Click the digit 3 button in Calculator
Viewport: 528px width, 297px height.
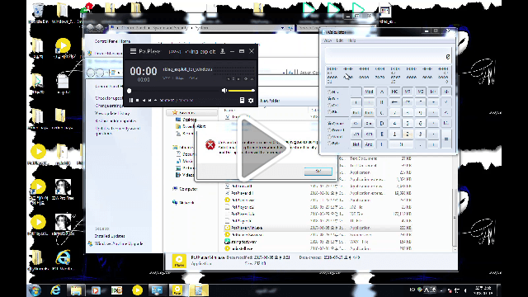(x=420, y=134)
